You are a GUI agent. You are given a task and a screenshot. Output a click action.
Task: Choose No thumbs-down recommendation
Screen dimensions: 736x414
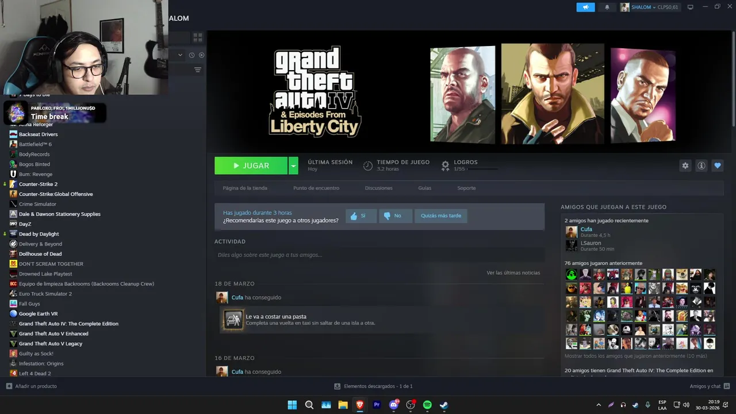click(396, 216)
